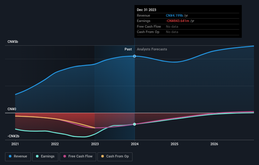This screenshot has width=259, height=165.
Task: Click the 2023 x-axis label
Action: (95, 144)
